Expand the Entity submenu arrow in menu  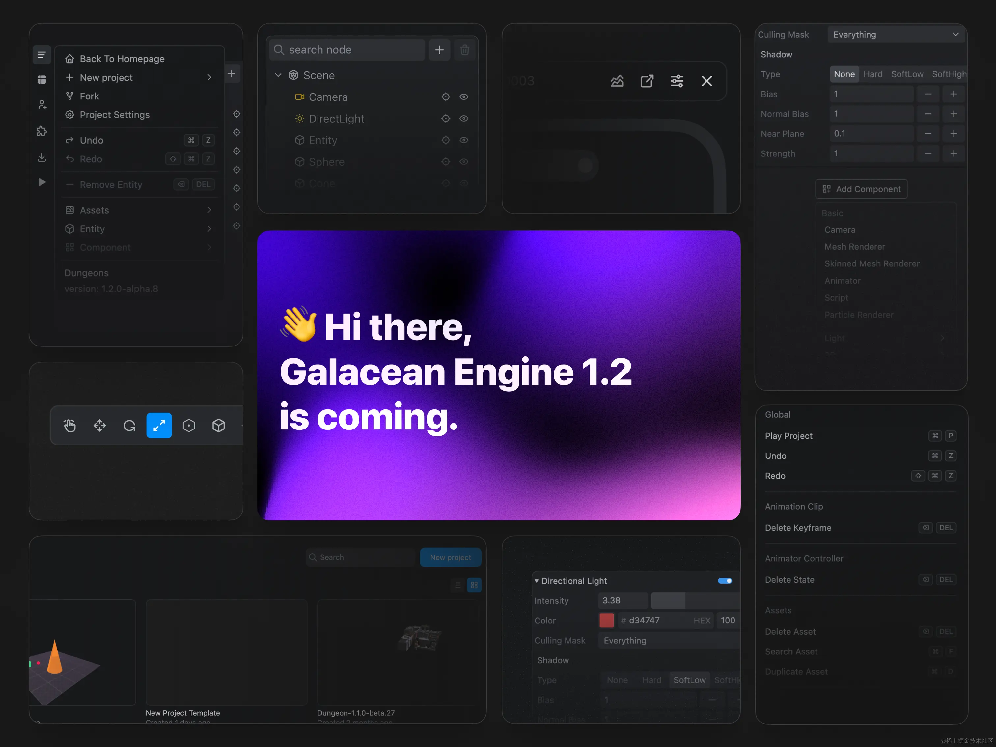pyautogui.click(x=209, y=229)
